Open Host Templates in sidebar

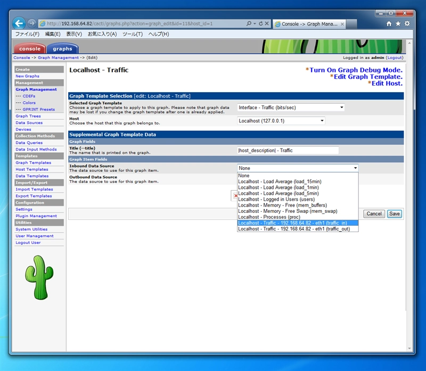point(32,169)
